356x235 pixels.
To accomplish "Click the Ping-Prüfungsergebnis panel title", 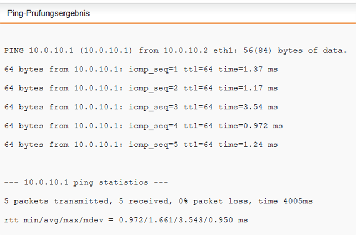I will coord(48,13).
